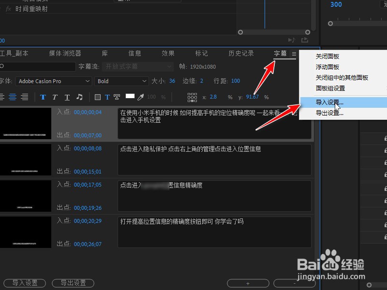Toggle underline text style
This screenshot has height=290, width=387.
pyautogui.click(x=67, y=97)
